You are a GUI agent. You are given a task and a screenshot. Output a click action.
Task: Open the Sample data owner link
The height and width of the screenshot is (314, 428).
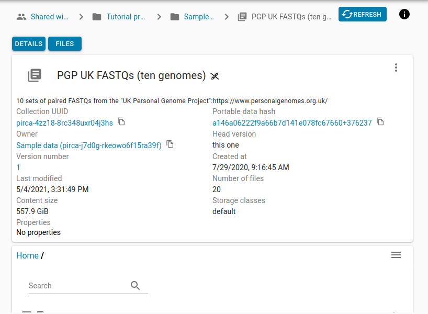coord(89,145)
